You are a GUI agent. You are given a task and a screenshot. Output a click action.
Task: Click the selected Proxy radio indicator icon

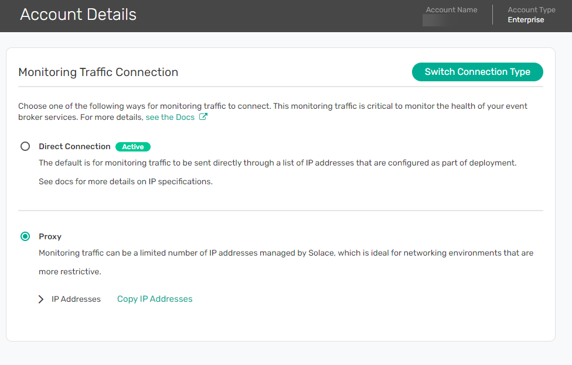(x=25, y=236)
